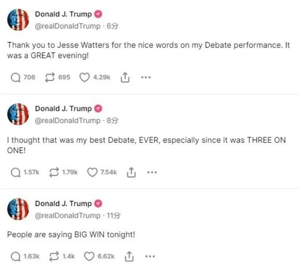Open more options on THREE ON ONE post
The width and height of the screenshot is (299, 273).
point(152,172)
